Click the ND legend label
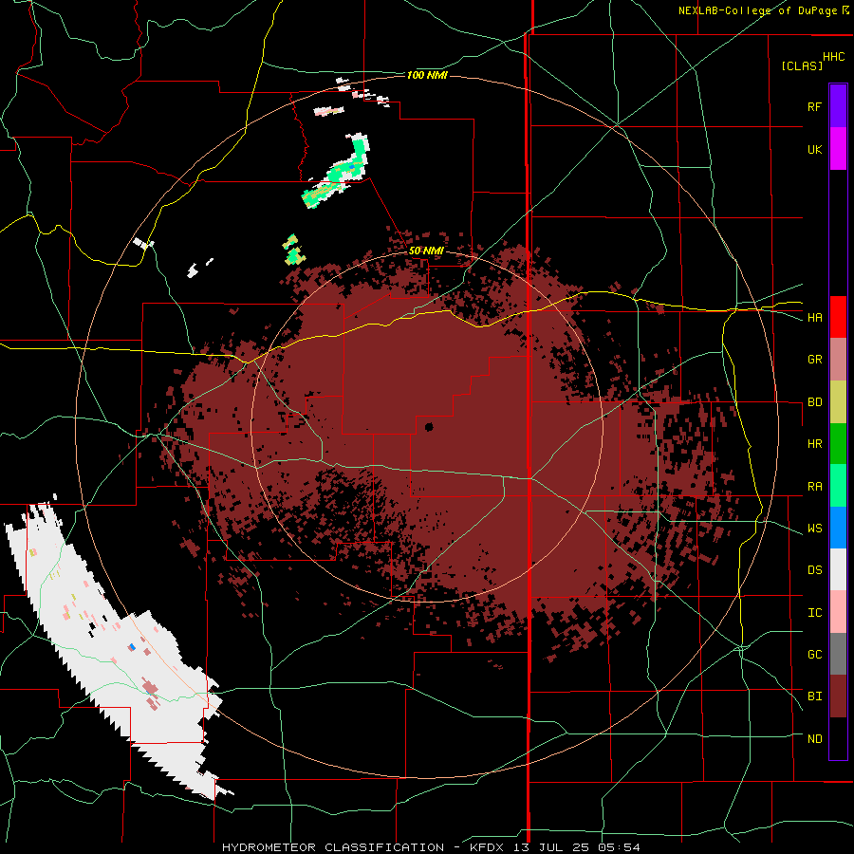854x854 pixels. point(814,739)
